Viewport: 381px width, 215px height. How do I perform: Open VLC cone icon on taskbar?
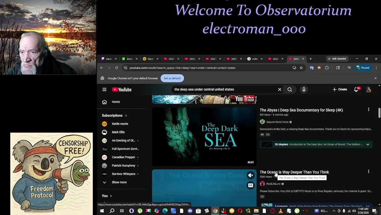pyautogui.click(x=281, y=211)
